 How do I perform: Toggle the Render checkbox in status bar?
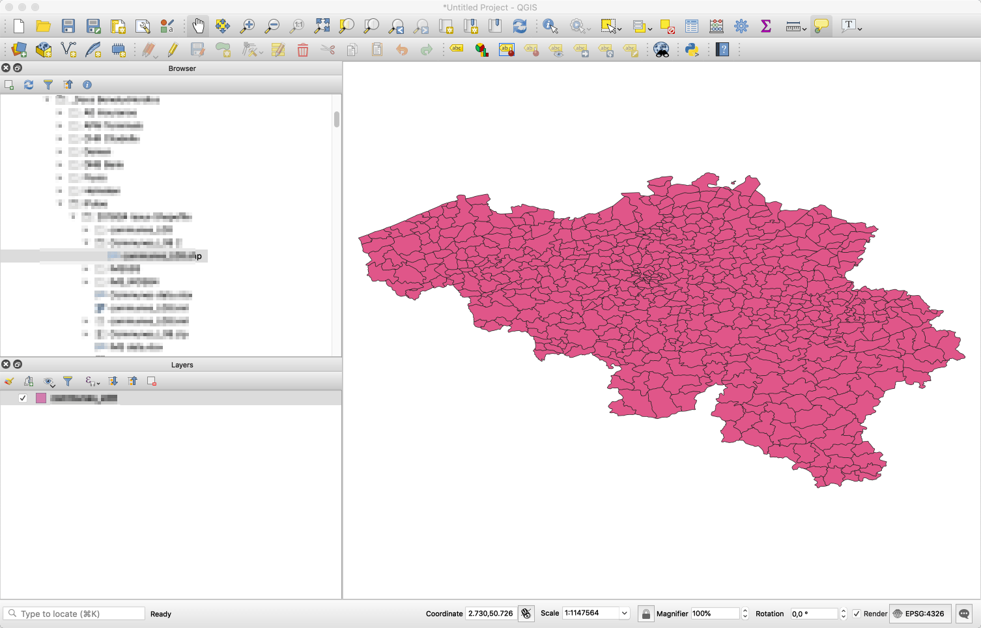[x=857, y=614]
